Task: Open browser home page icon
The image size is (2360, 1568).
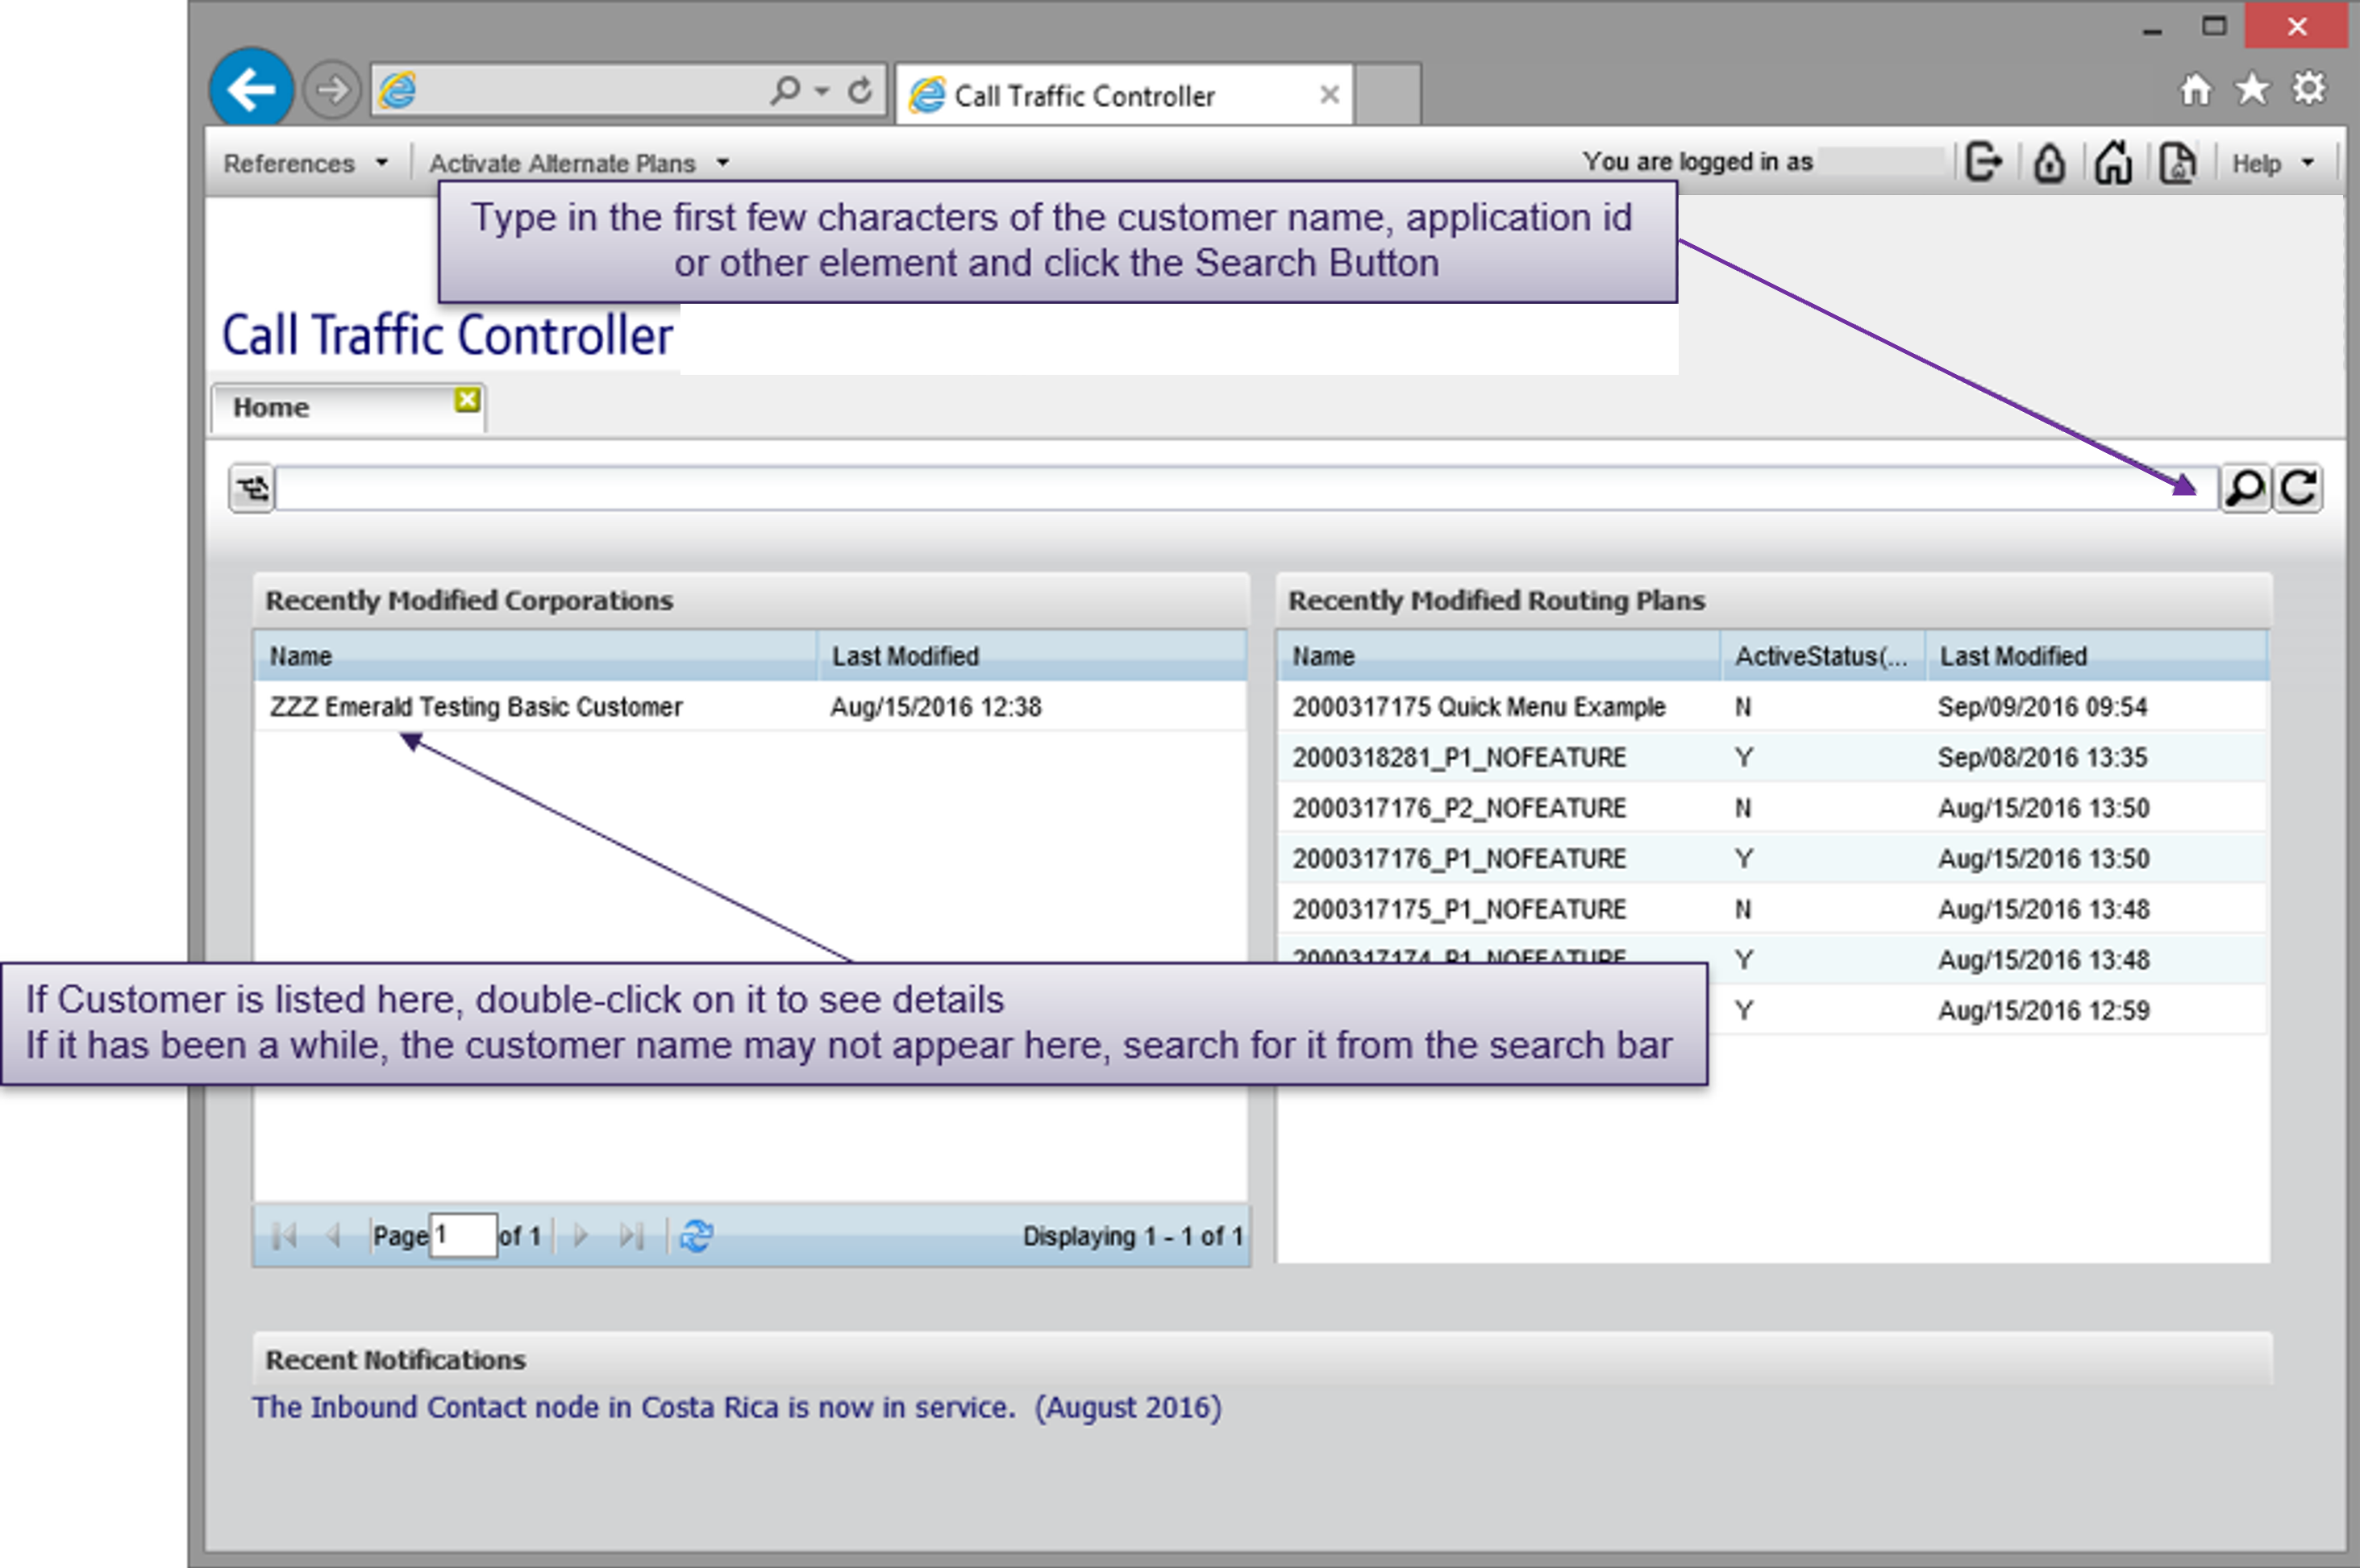Action: [x=2195, y=90]
